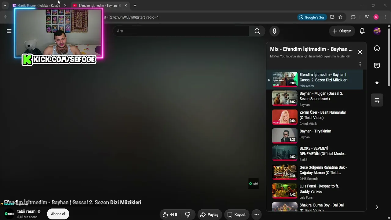Image resolution: width=391 pixels, height=220 pixels.
Task: Open the browser extensions puzzle icon
Action: [x=353, y=17]
